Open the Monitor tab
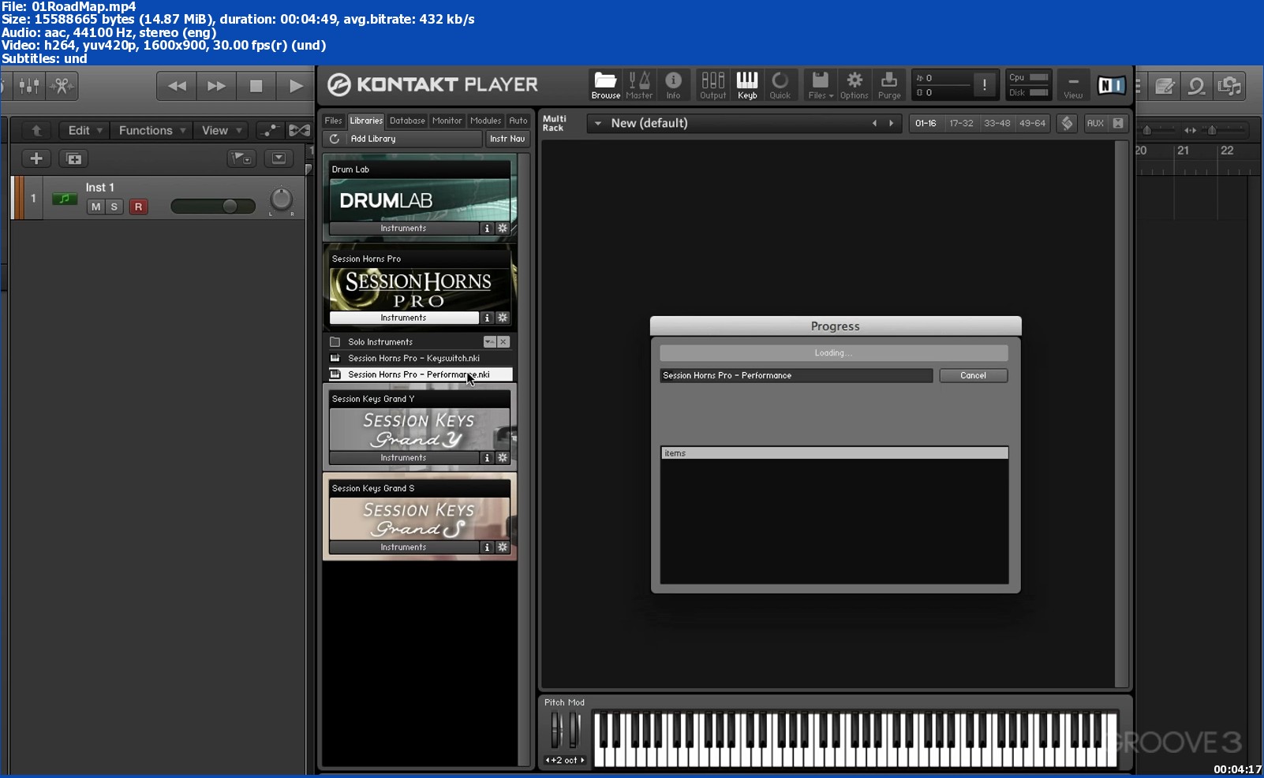 [x=447, y=121]
